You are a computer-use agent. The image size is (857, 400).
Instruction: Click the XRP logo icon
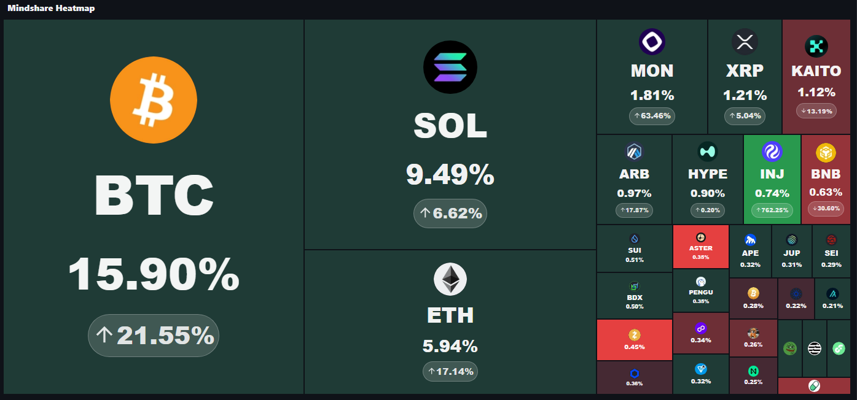745,42
